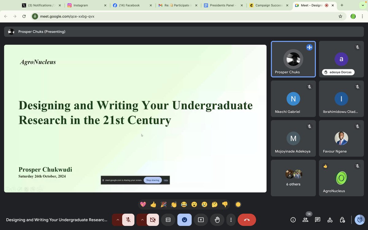This screenshot has height=230, width=368.
Task: Click the clock icon beside host controls
Action: [x=360, y=220]
